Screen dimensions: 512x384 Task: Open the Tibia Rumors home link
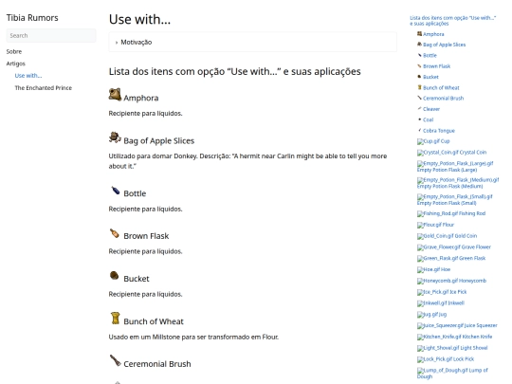point(32,18)
